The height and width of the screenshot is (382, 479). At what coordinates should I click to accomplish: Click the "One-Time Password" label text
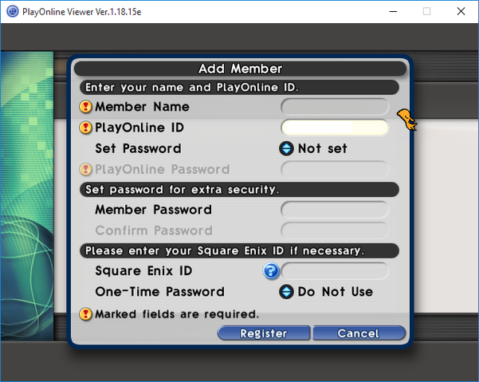click(159, 292)
